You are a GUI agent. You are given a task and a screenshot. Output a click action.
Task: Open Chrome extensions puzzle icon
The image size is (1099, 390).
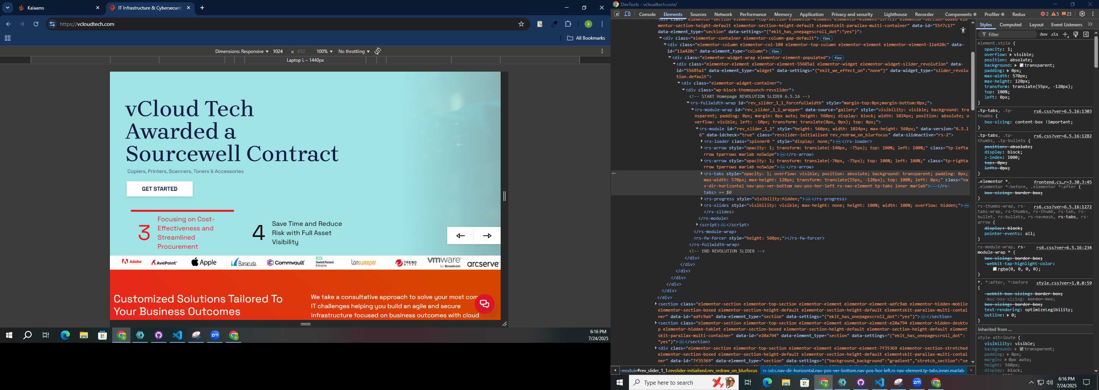568,24
